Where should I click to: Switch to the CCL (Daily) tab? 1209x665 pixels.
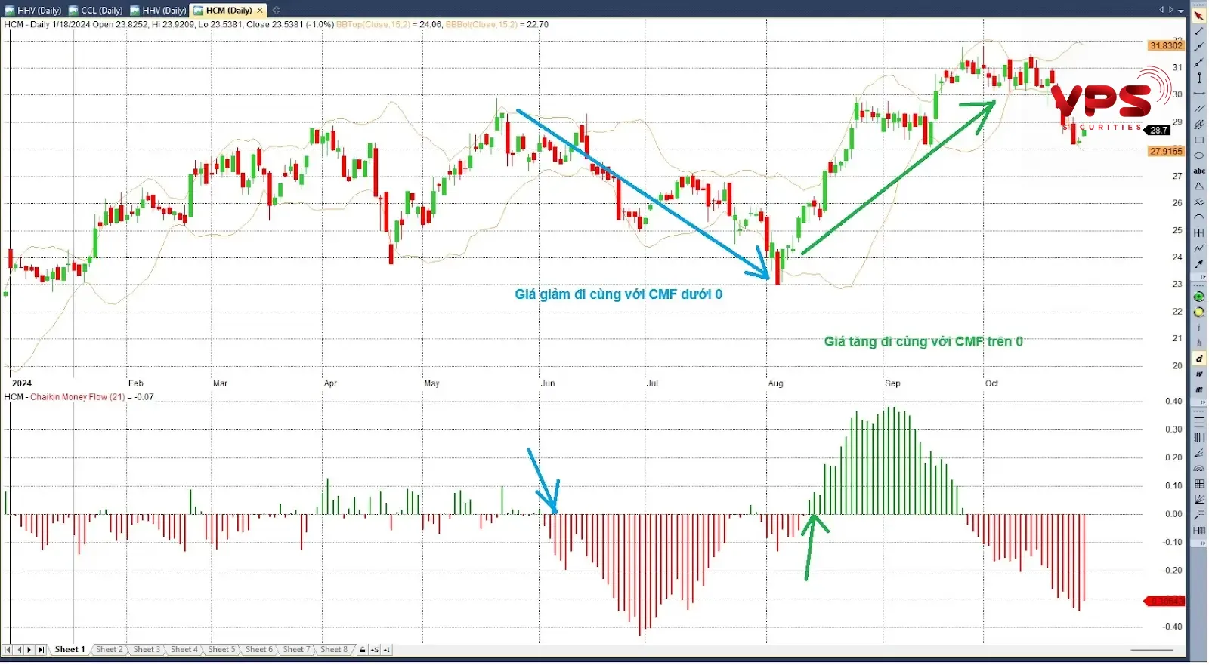[x=96, y=11]
